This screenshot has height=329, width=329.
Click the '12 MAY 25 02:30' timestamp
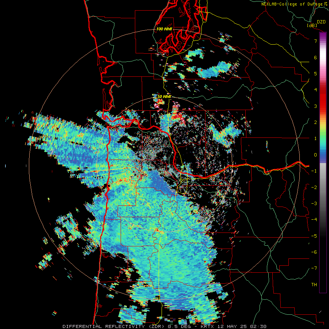coord(242,326)
